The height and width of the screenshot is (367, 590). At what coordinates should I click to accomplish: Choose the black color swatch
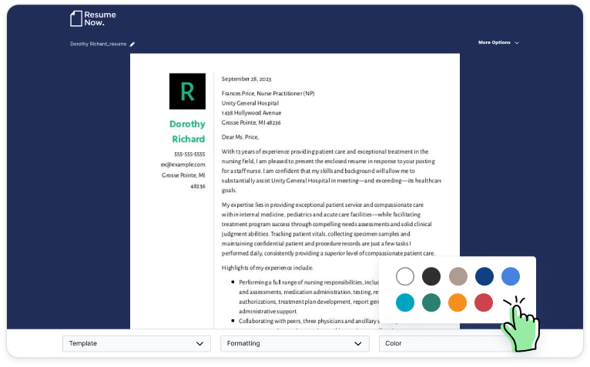point(431,276)
